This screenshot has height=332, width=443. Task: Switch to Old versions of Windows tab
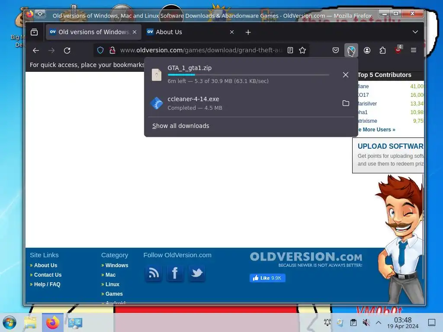pyautogui.click(x=93, y=32)
